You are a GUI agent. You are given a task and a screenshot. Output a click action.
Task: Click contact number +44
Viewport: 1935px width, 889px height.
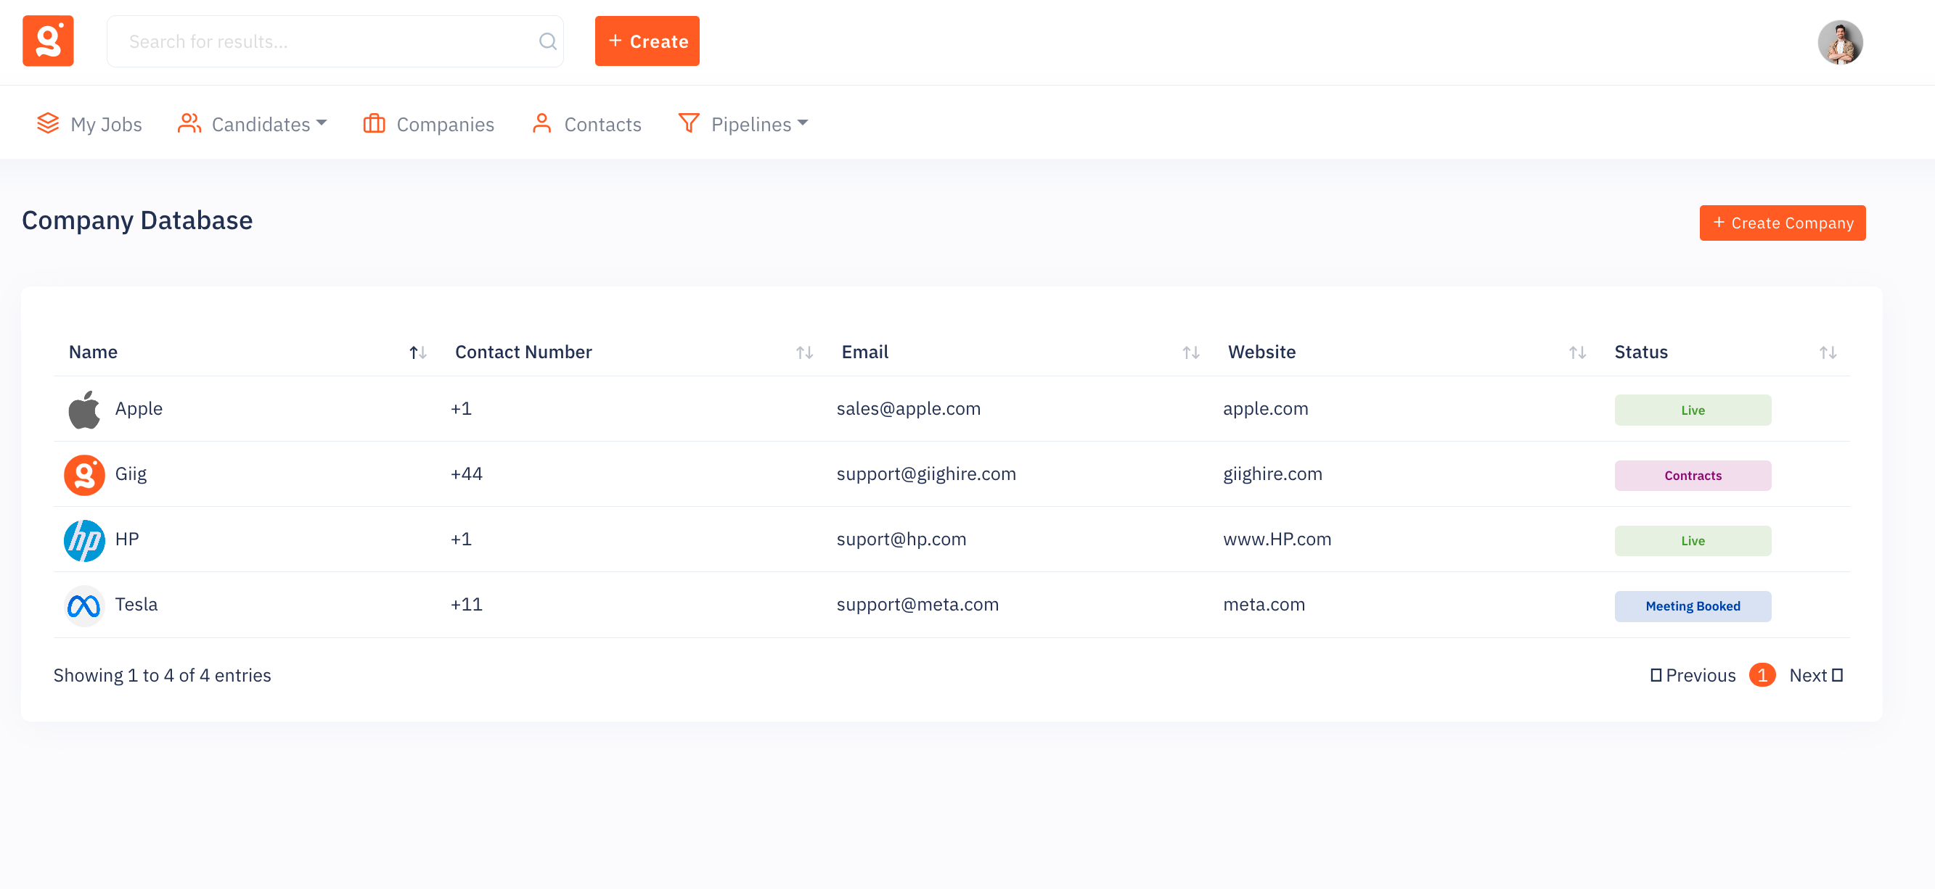coord(467,474)
